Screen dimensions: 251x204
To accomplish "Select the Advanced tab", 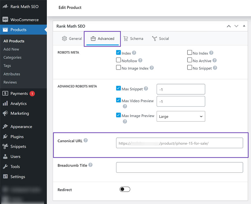I will (102, 39).
